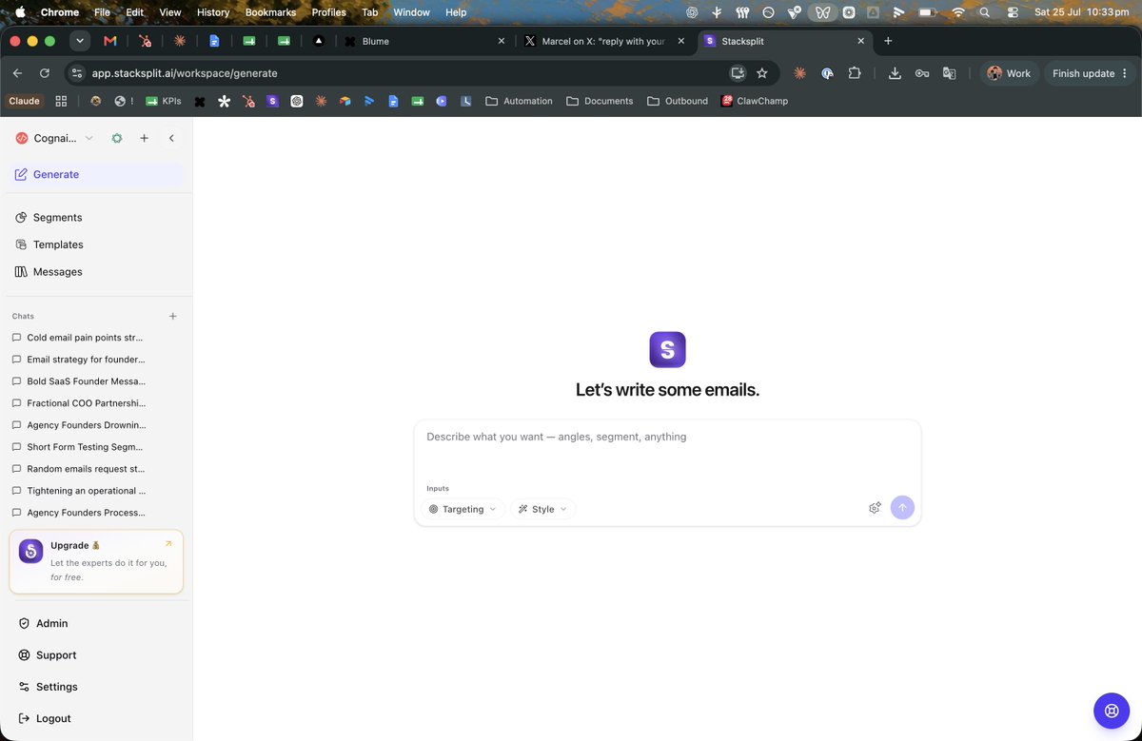Open the Apps grid icon in bookmarks bar
Viewport: 1142px width, 741px height.
coord(61,101)
